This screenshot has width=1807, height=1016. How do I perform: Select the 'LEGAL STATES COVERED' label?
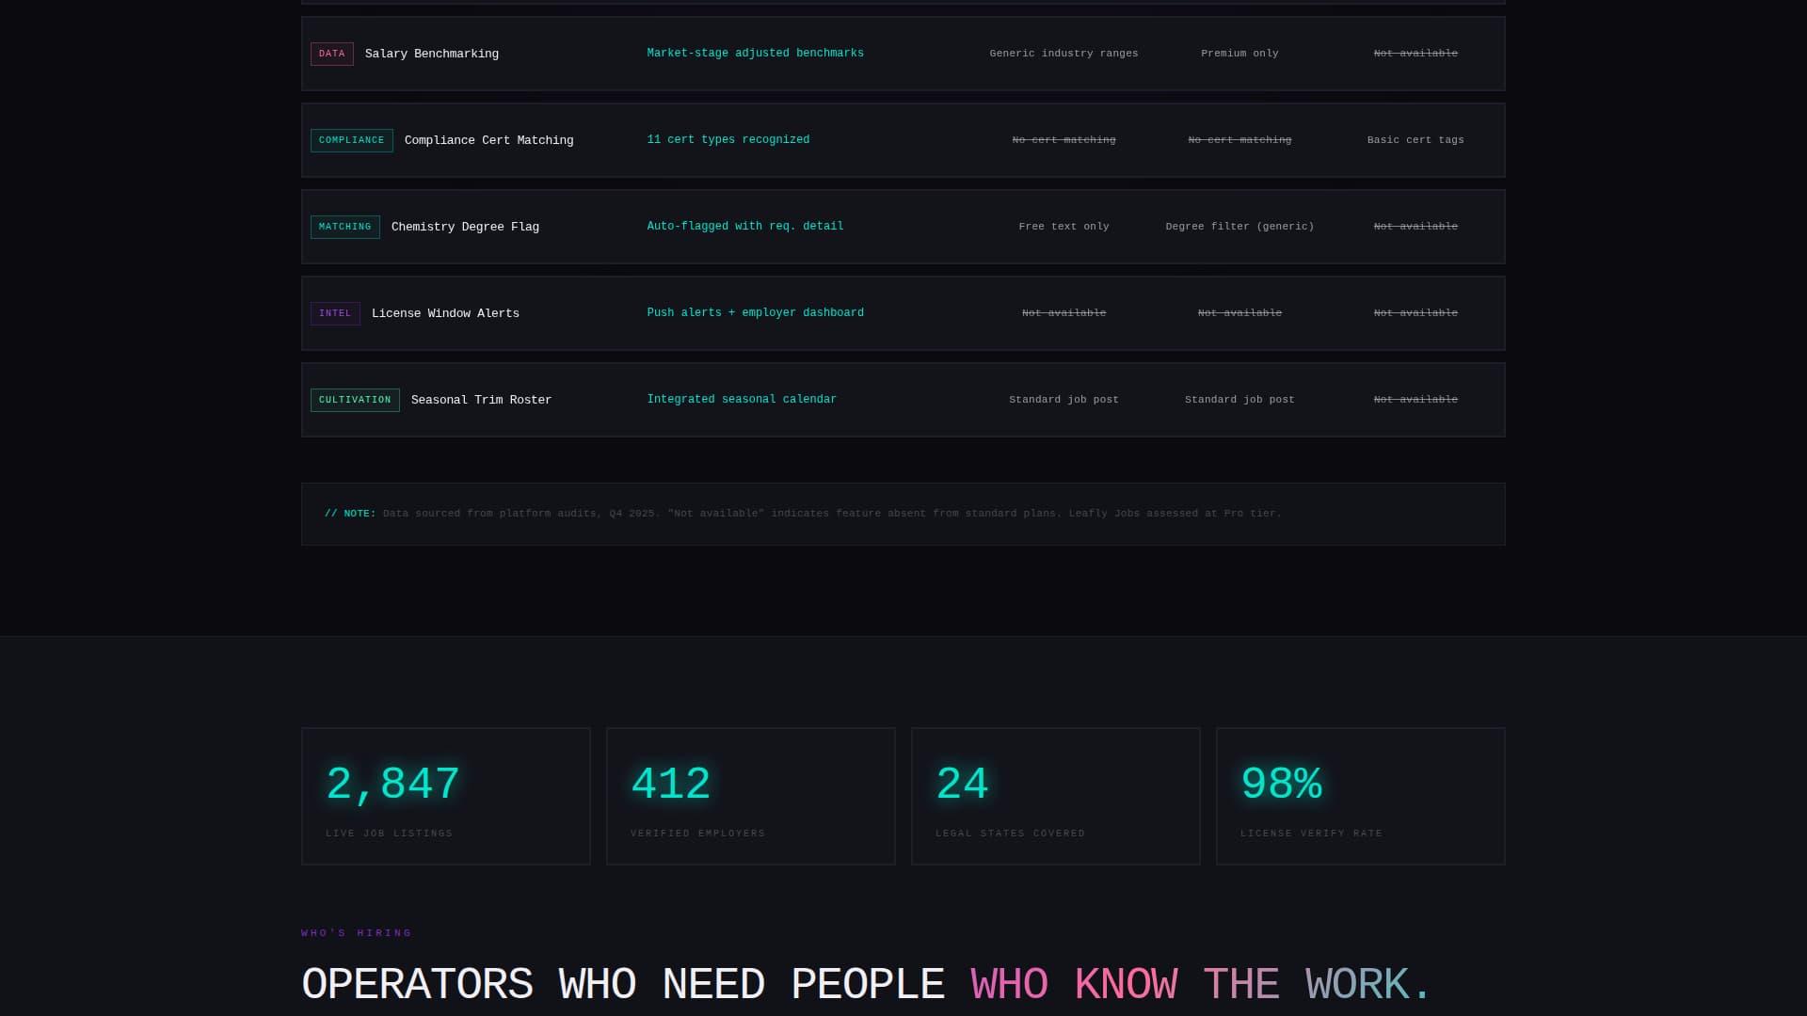click(x=1010, y=833)
